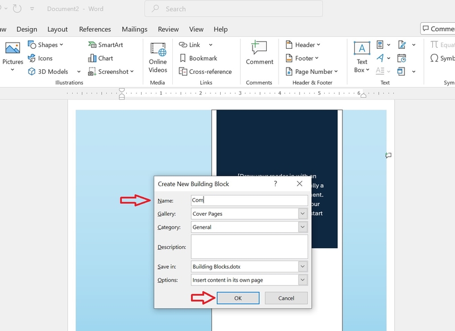455x331 pixels.
Task: Cancel the Create New Building Block dialog
Action: (x=286, y=298)
